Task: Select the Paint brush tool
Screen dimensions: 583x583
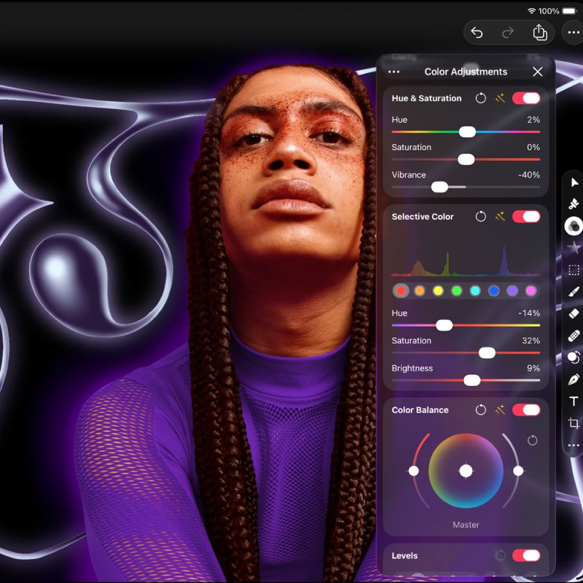Action: [574, 292]
